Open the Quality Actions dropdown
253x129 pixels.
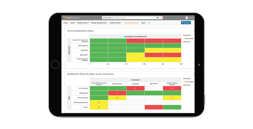coord(115,23)
